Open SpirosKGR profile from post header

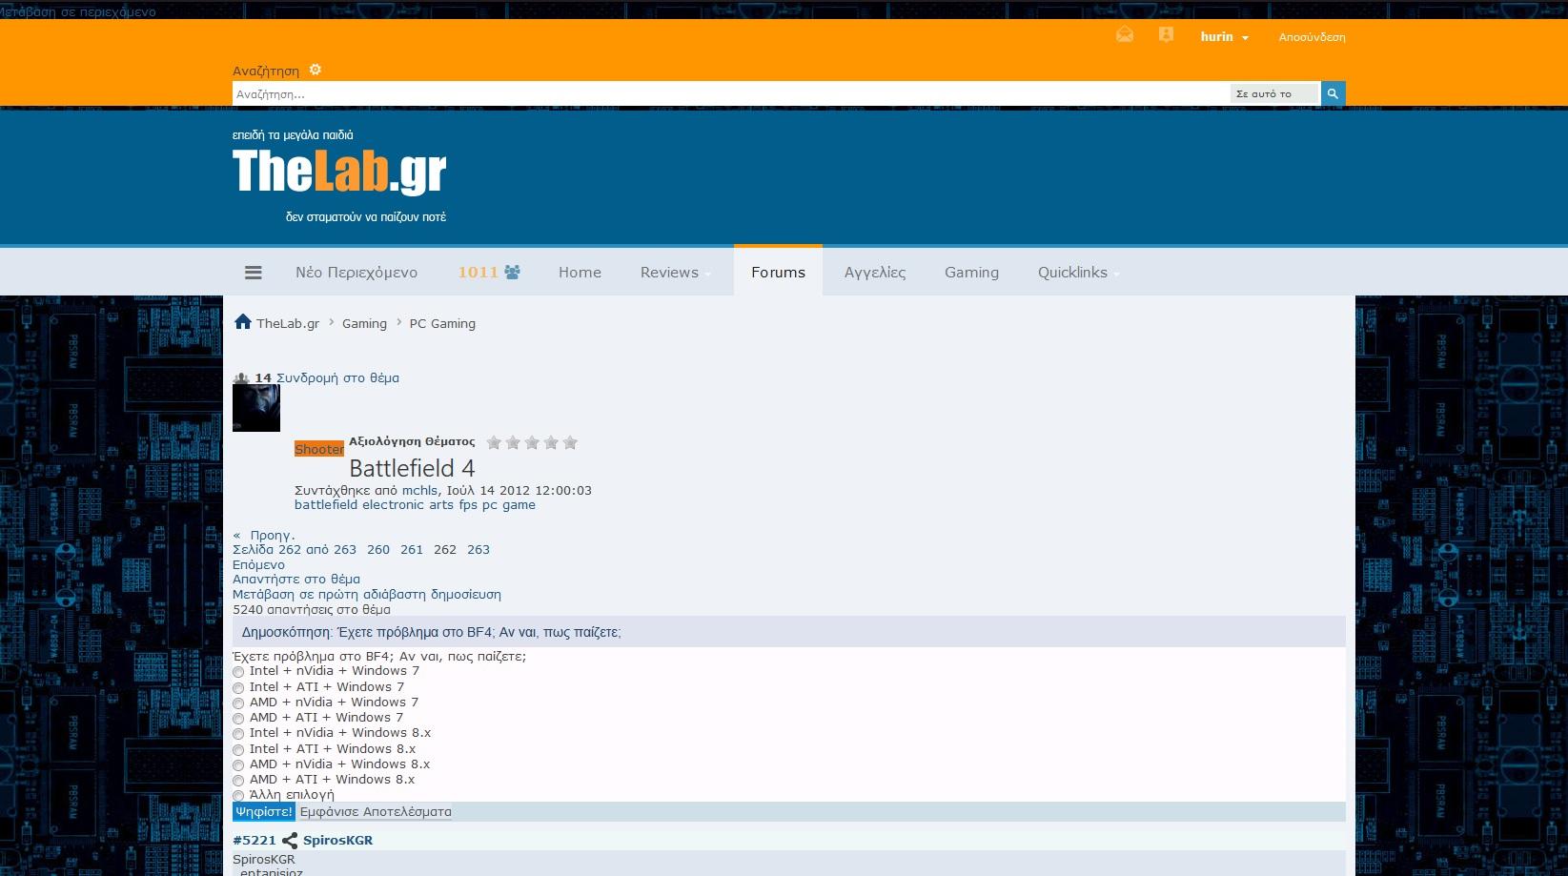point(337,841)
